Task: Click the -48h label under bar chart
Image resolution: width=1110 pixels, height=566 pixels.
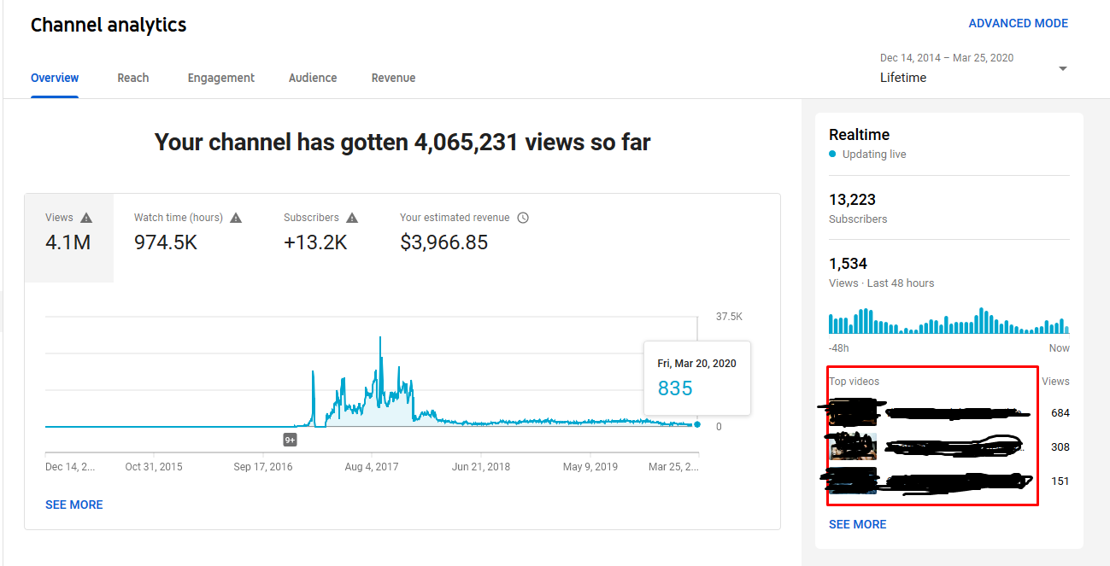Action: click(839, 348)
